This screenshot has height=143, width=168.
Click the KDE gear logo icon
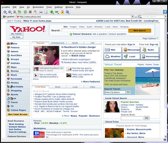click(165, 12)
